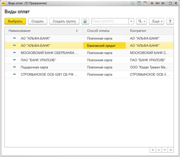Image resolution: width=180 pixels, height=157 pixels.
Task: Click the M- memory subtract button
Action: click(x=164, y=3)
